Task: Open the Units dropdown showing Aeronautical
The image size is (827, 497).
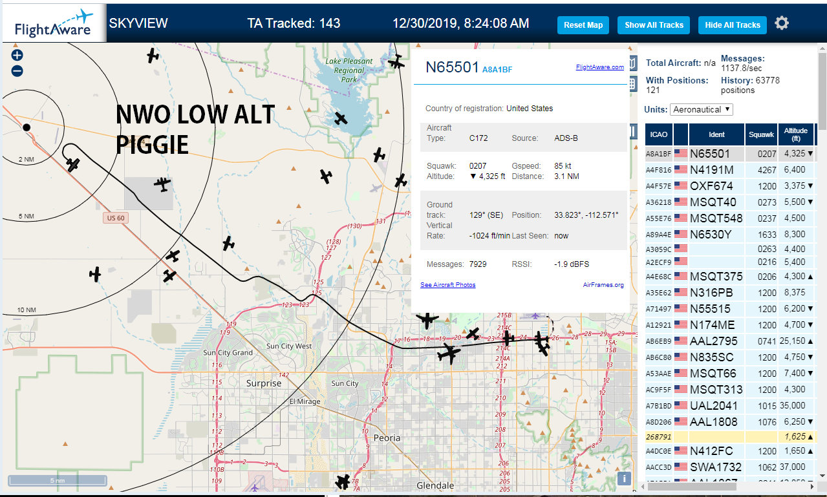Action: pyautogui.click(x=702, y=109)
